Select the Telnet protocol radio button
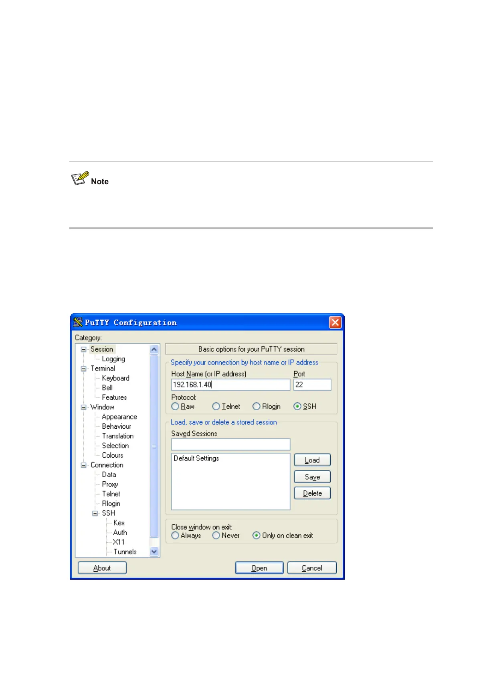477x676 pixels. tap(216, 406)
